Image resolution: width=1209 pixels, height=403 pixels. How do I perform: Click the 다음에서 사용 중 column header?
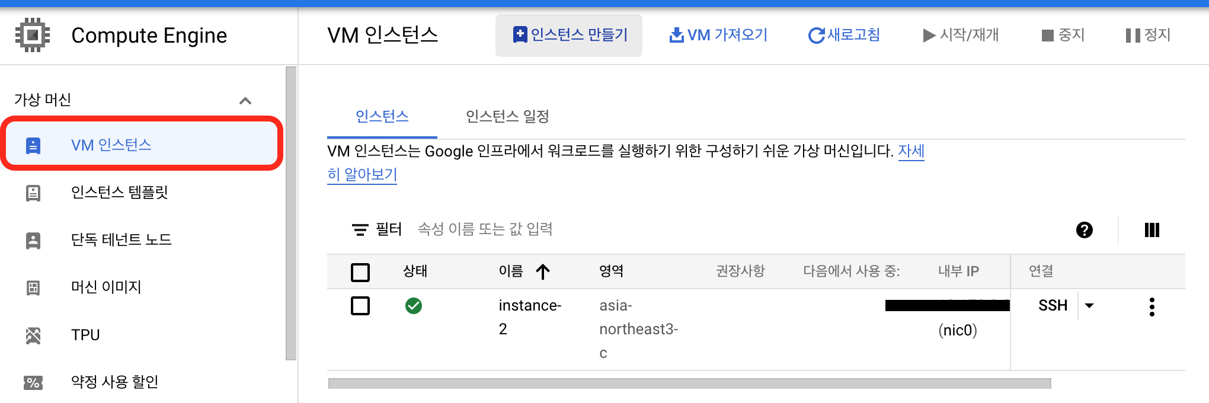(x=852, y=271)
